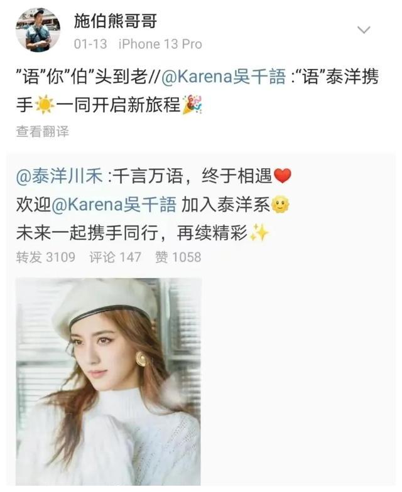402x492 pixels.
Task: Open the quoted post text 千言万语，终于相遇
Action: pyautogui.click(x=192, y=176)
